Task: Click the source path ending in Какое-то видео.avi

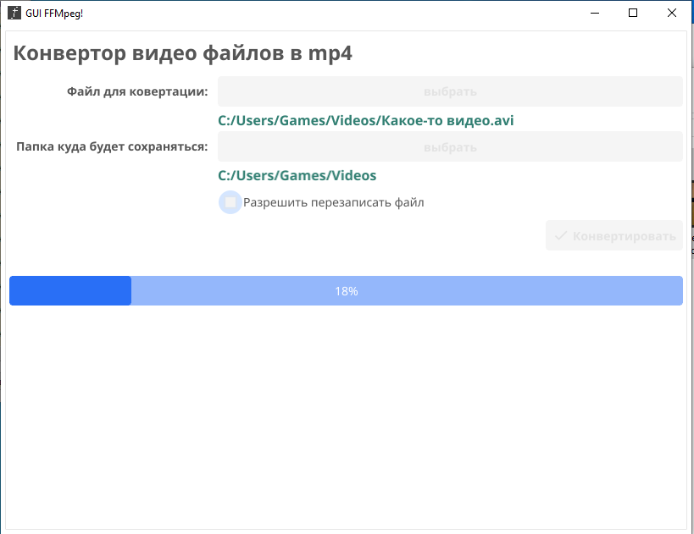Action: (x=365, y=120)
